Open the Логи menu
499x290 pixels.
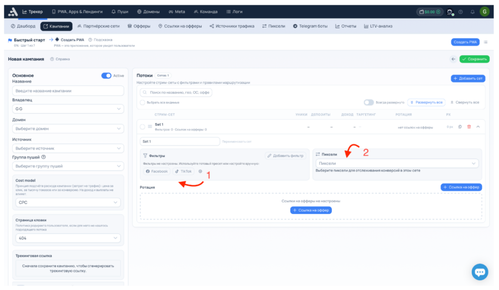point(234,12)
